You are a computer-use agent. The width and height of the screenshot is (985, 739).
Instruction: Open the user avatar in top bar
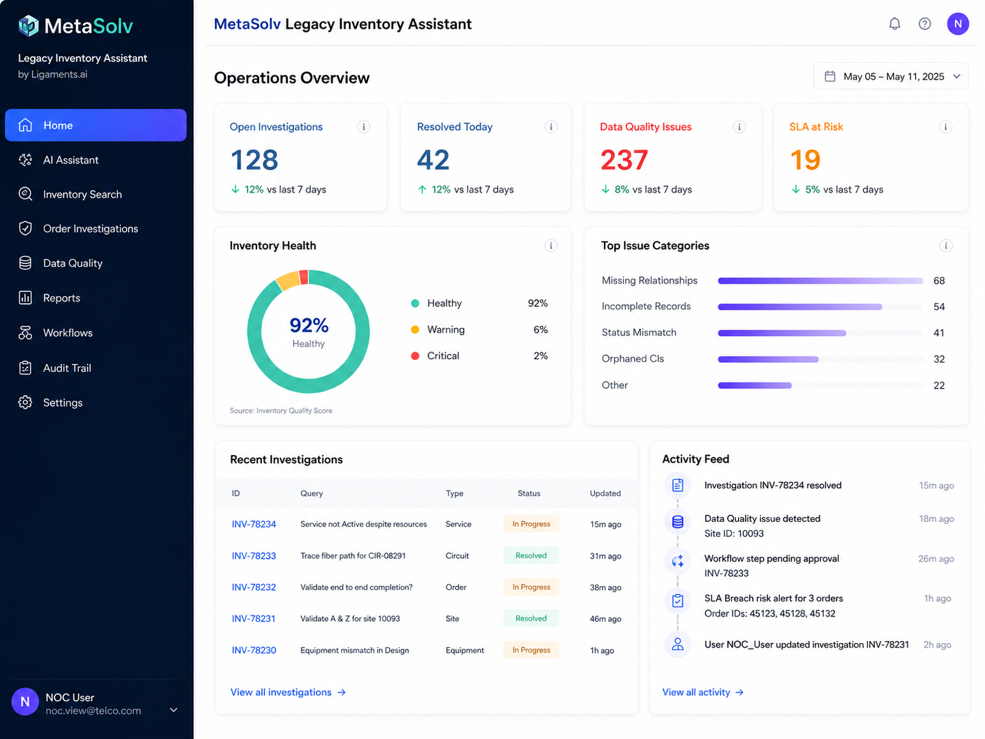(958, 24)
